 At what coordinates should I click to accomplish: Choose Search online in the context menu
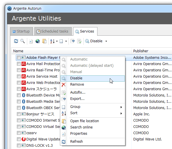(93, 127)
